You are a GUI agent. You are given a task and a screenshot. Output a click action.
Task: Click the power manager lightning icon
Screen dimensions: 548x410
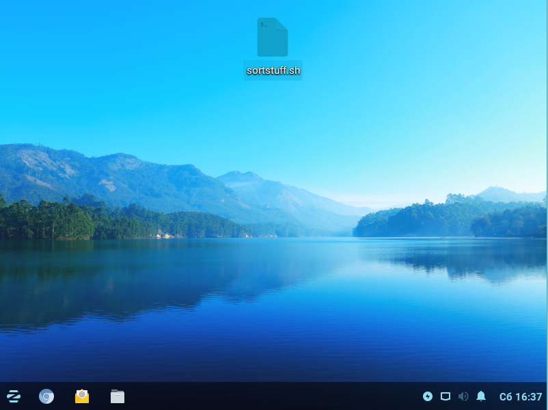pyautogui.click(x=428, y=396)
